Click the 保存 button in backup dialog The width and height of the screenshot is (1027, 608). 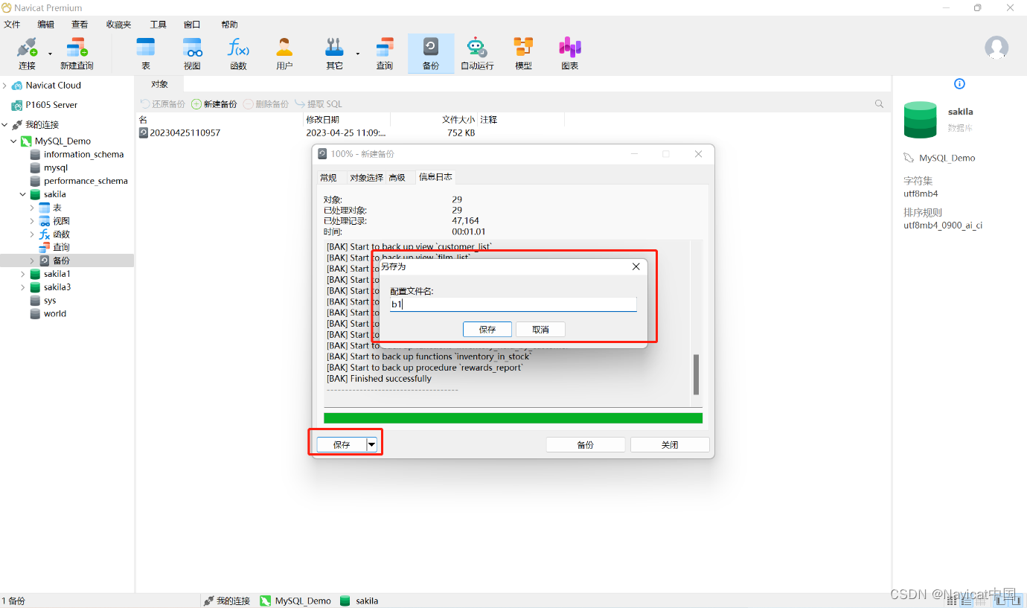(342, 445)
